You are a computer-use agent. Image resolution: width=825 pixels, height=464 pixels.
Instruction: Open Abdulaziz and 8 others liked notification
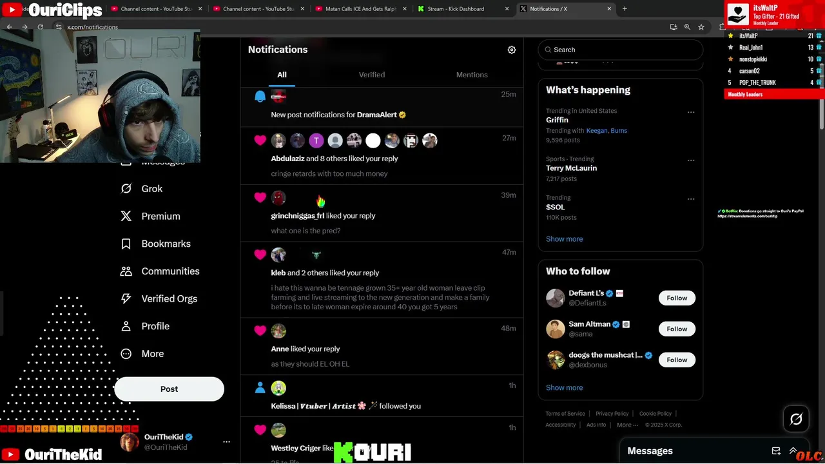(x=382, y=156)
